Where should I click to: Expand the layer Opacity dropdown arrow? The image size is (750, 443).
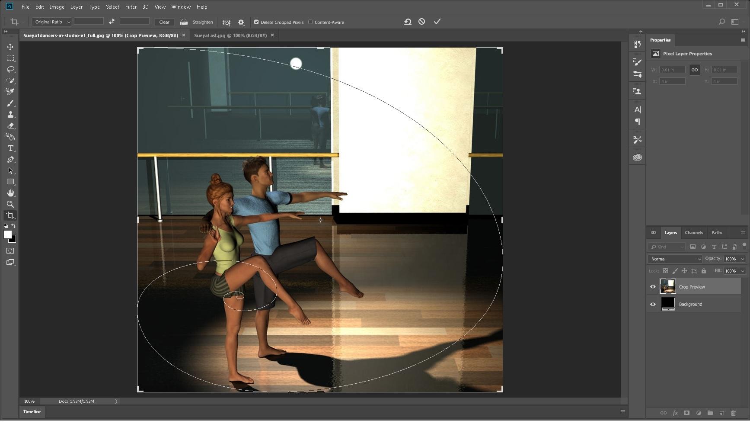pos(742,259)
